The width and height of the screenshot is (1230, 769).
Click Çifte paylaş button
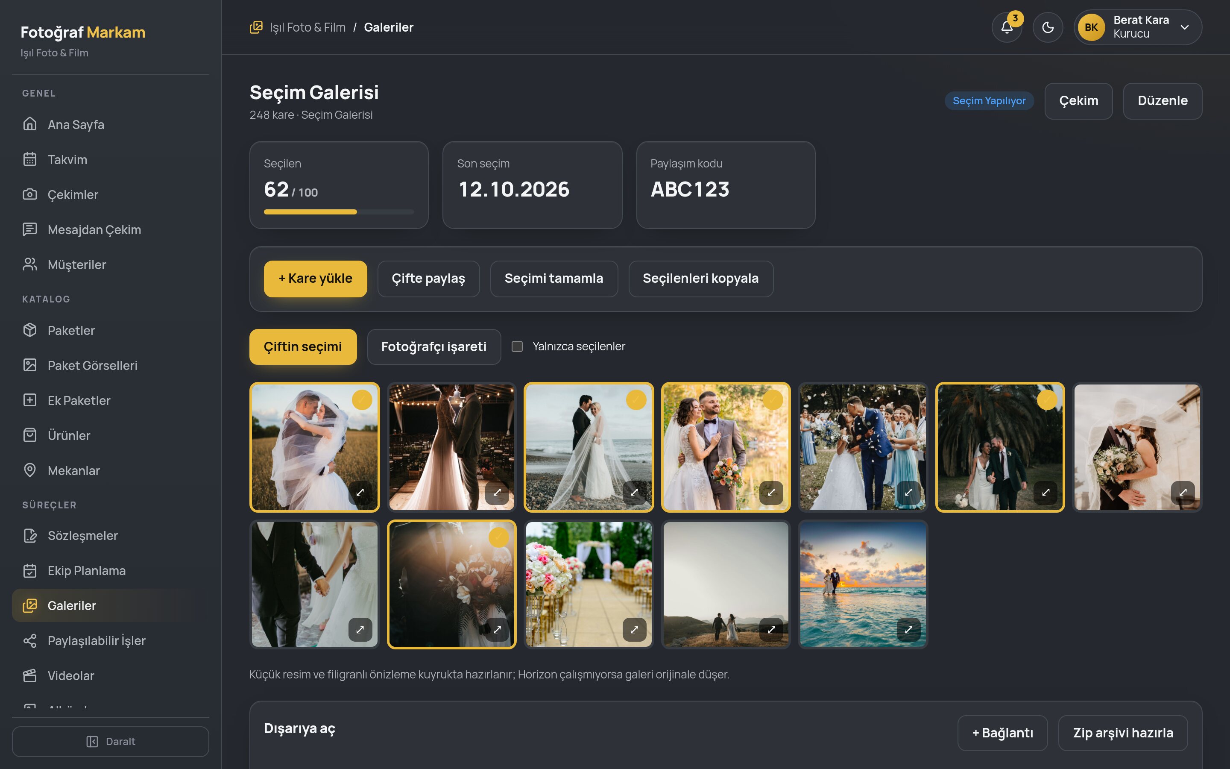pos(428,279)
